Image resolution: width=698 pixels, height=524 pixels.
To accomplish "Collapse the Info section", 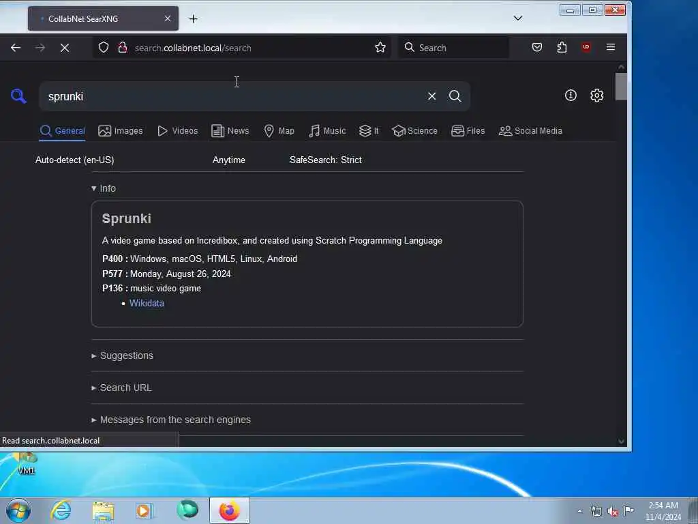I will coord(104,188).
